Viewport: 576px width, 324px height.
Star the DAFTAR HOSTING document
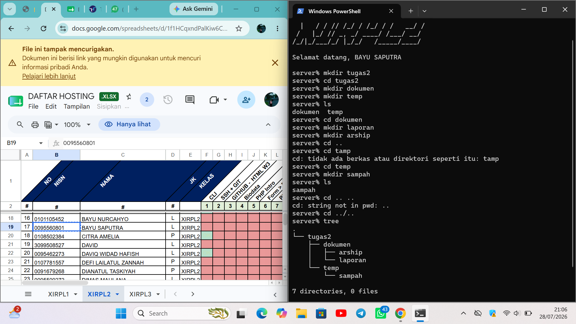[129, 97]
